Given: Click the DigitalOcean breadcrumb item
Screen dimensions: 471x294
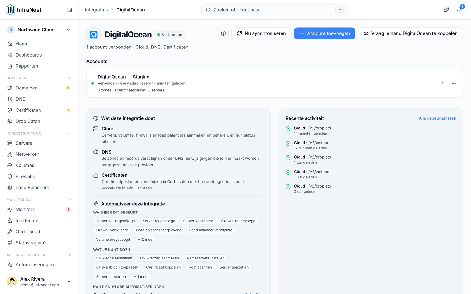Looking at the screenshot, I should pyautogui.click(x=131, y=10).
